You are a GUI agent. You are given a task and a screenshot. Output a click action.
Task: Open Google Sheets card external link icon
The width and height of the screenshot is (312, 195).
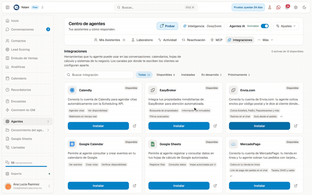(215, 186)
